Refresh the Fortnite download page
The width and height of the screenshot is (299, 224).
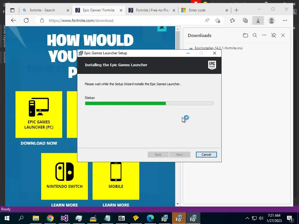tap(26, 20)
